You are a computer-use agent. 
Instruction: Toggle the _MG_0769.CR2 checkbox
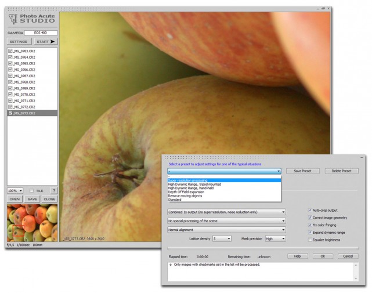(10, 88)
